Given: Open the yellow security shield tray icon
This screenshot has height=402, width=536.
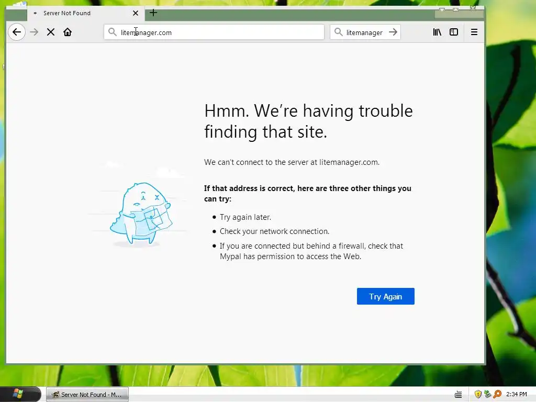Looking at the screenshot, I should pyautogui.click(x=478, y=394).
